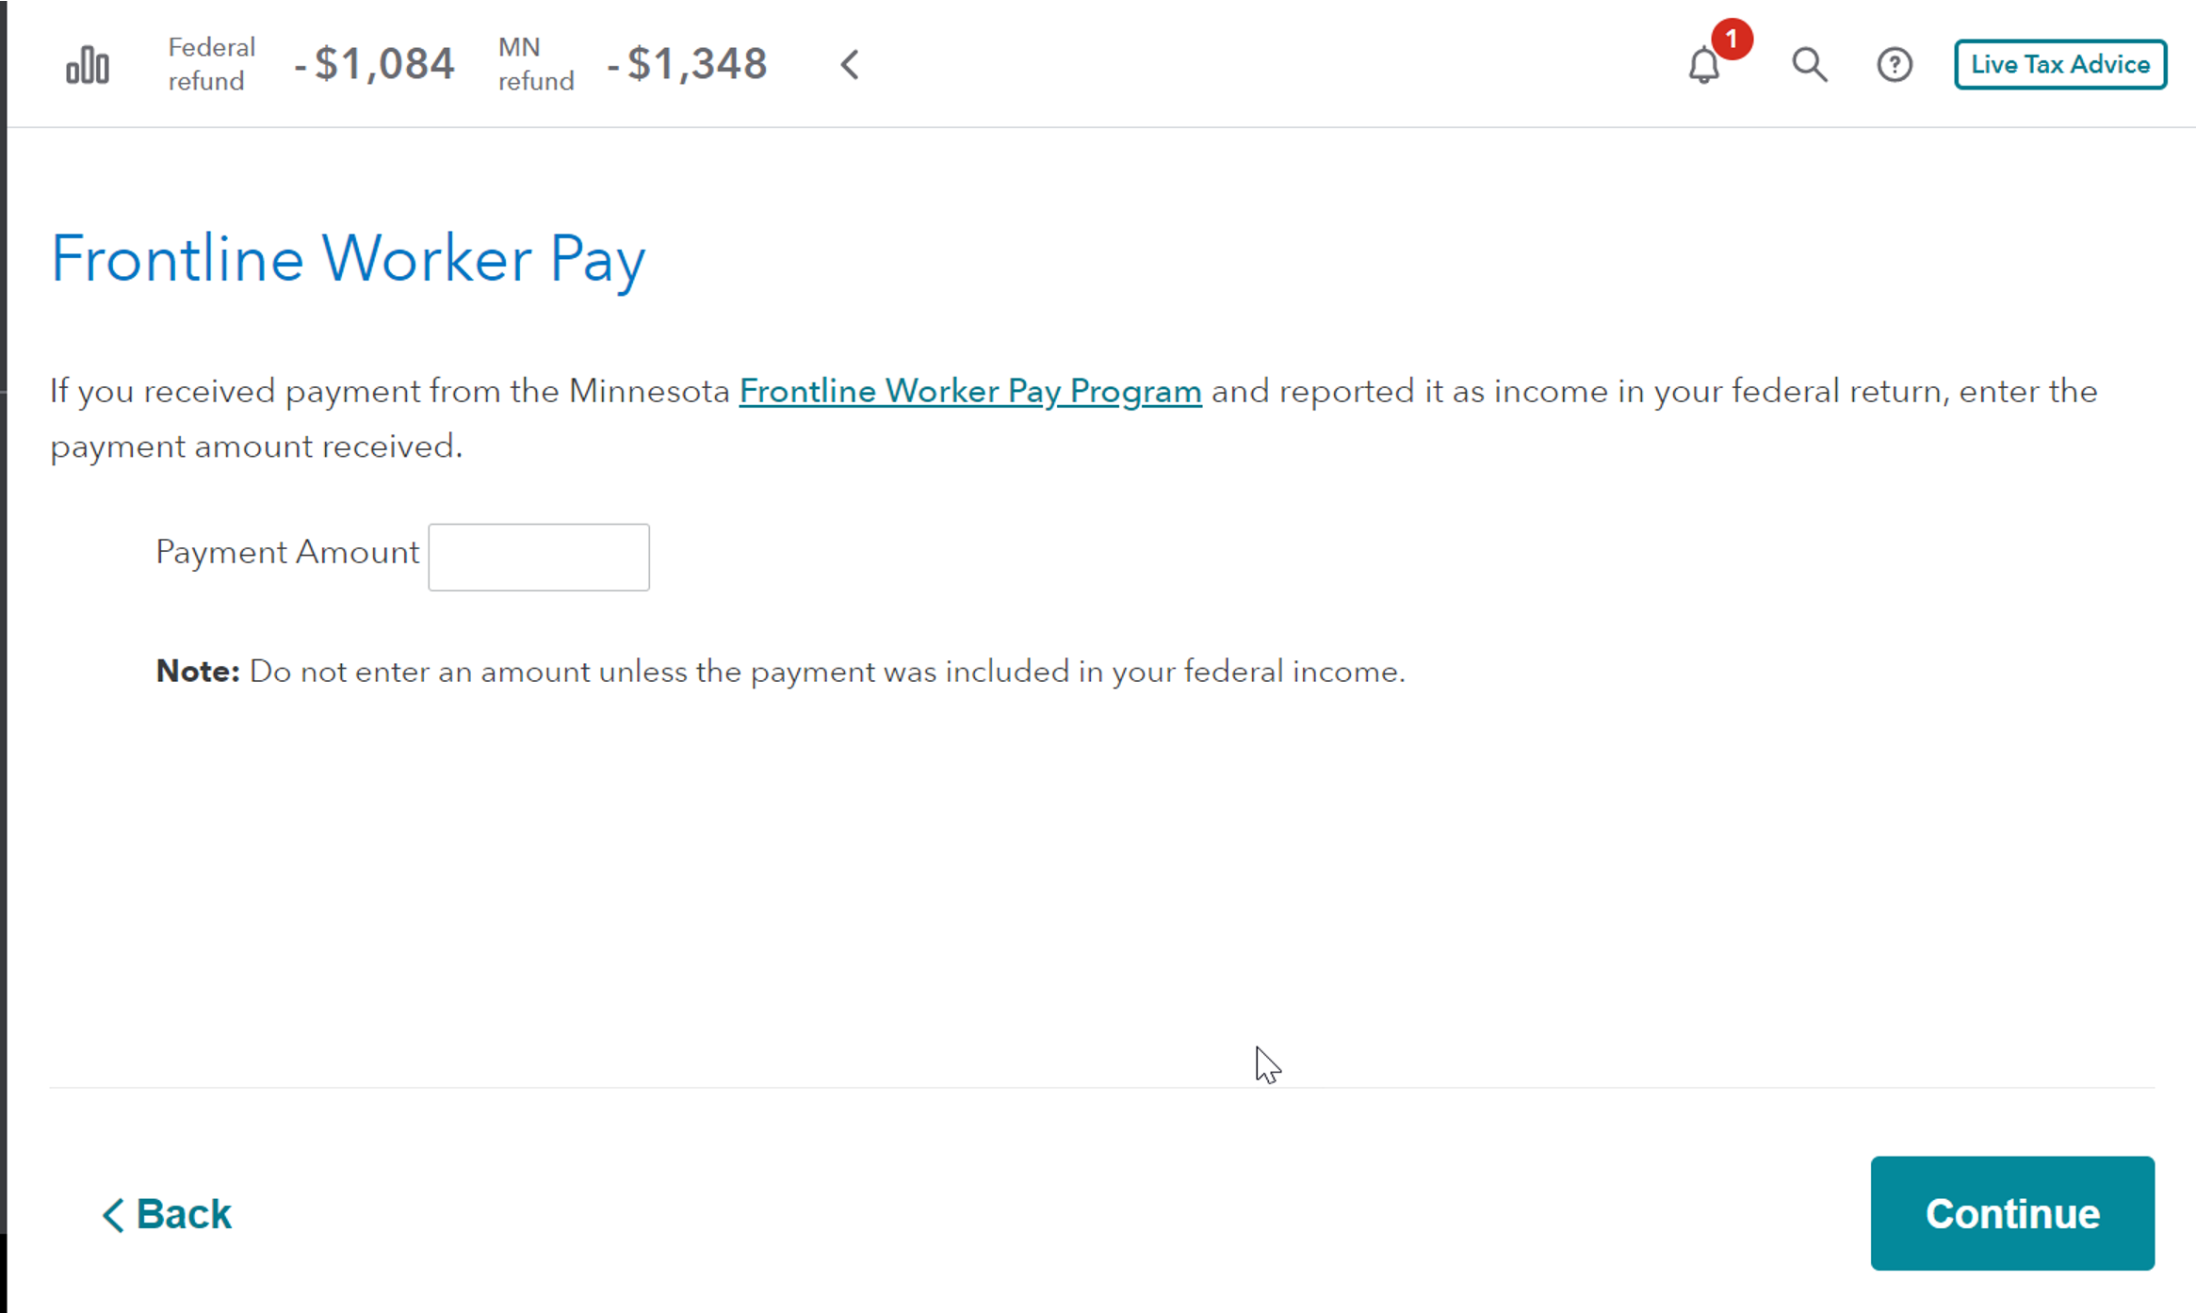Click the Back chevron arrow icon
This screenshot has width=2196, height=1313.
pos(113,1214)
